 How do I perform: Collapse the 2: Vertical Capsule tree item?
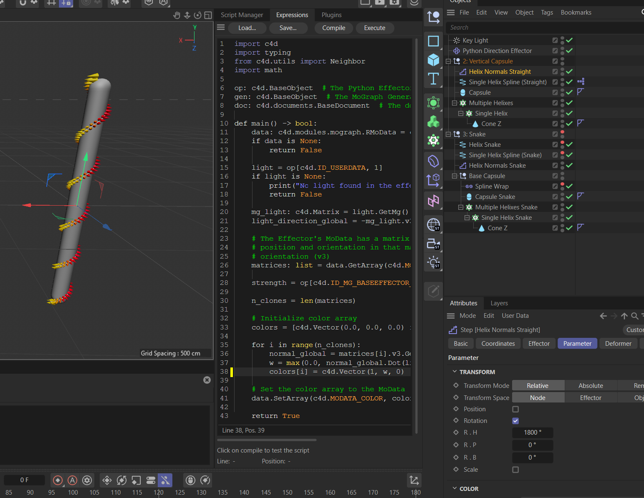(448, 61)
